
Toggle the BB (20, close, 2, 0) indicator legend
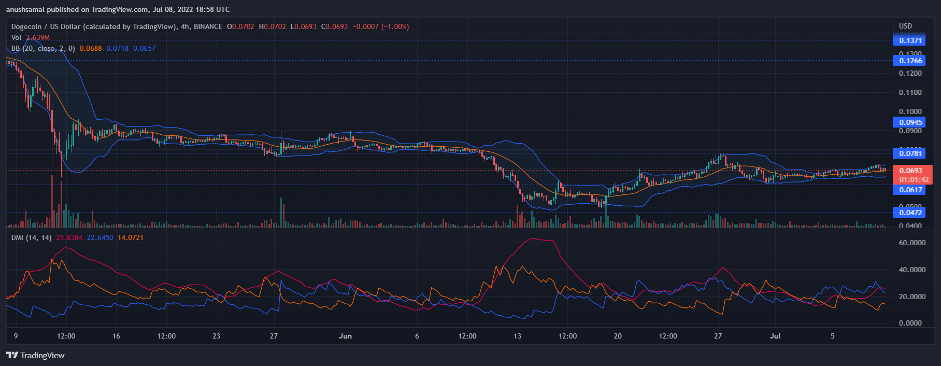click(x=43, y=48)
